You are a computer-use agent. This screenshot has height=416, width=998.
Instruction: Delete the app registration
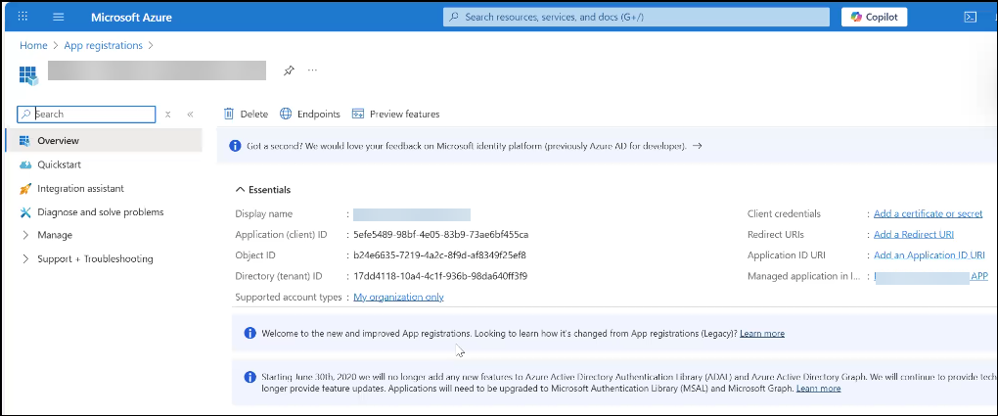click(x=246, y=115)
